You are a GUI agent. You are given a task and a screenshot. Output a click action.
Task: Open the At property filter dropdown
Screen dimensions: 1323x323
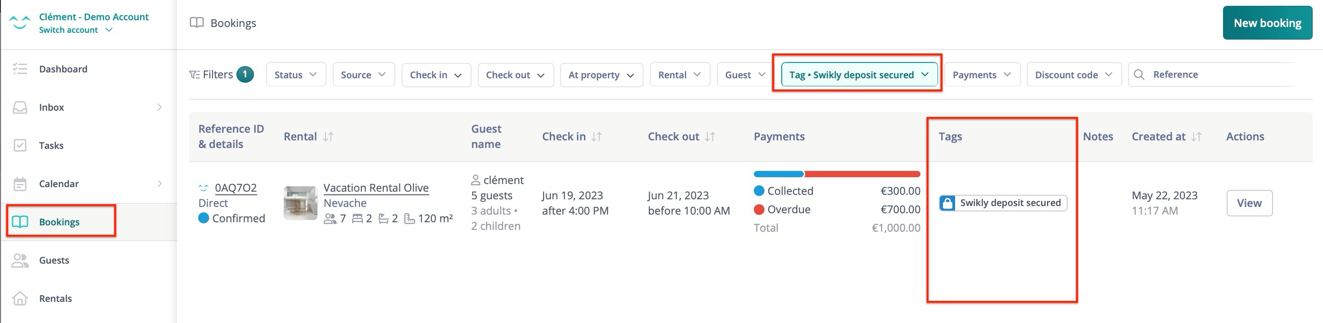(x=602, y=75)
